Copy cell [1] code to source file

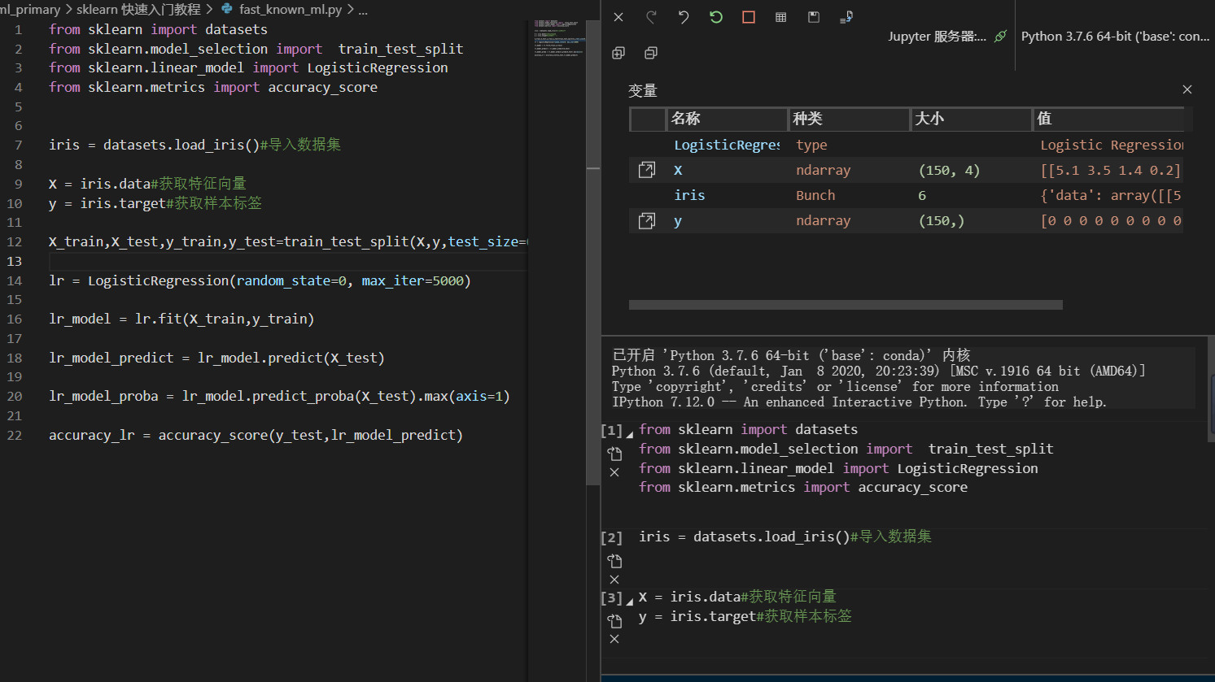point(614,454)
